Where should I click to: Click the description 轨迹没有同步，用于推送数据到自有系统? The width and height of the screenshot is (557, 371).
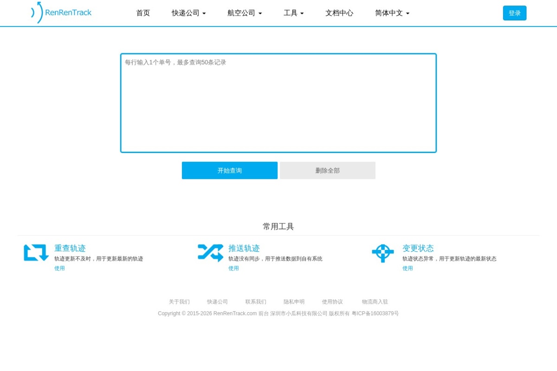pos(275,259)
